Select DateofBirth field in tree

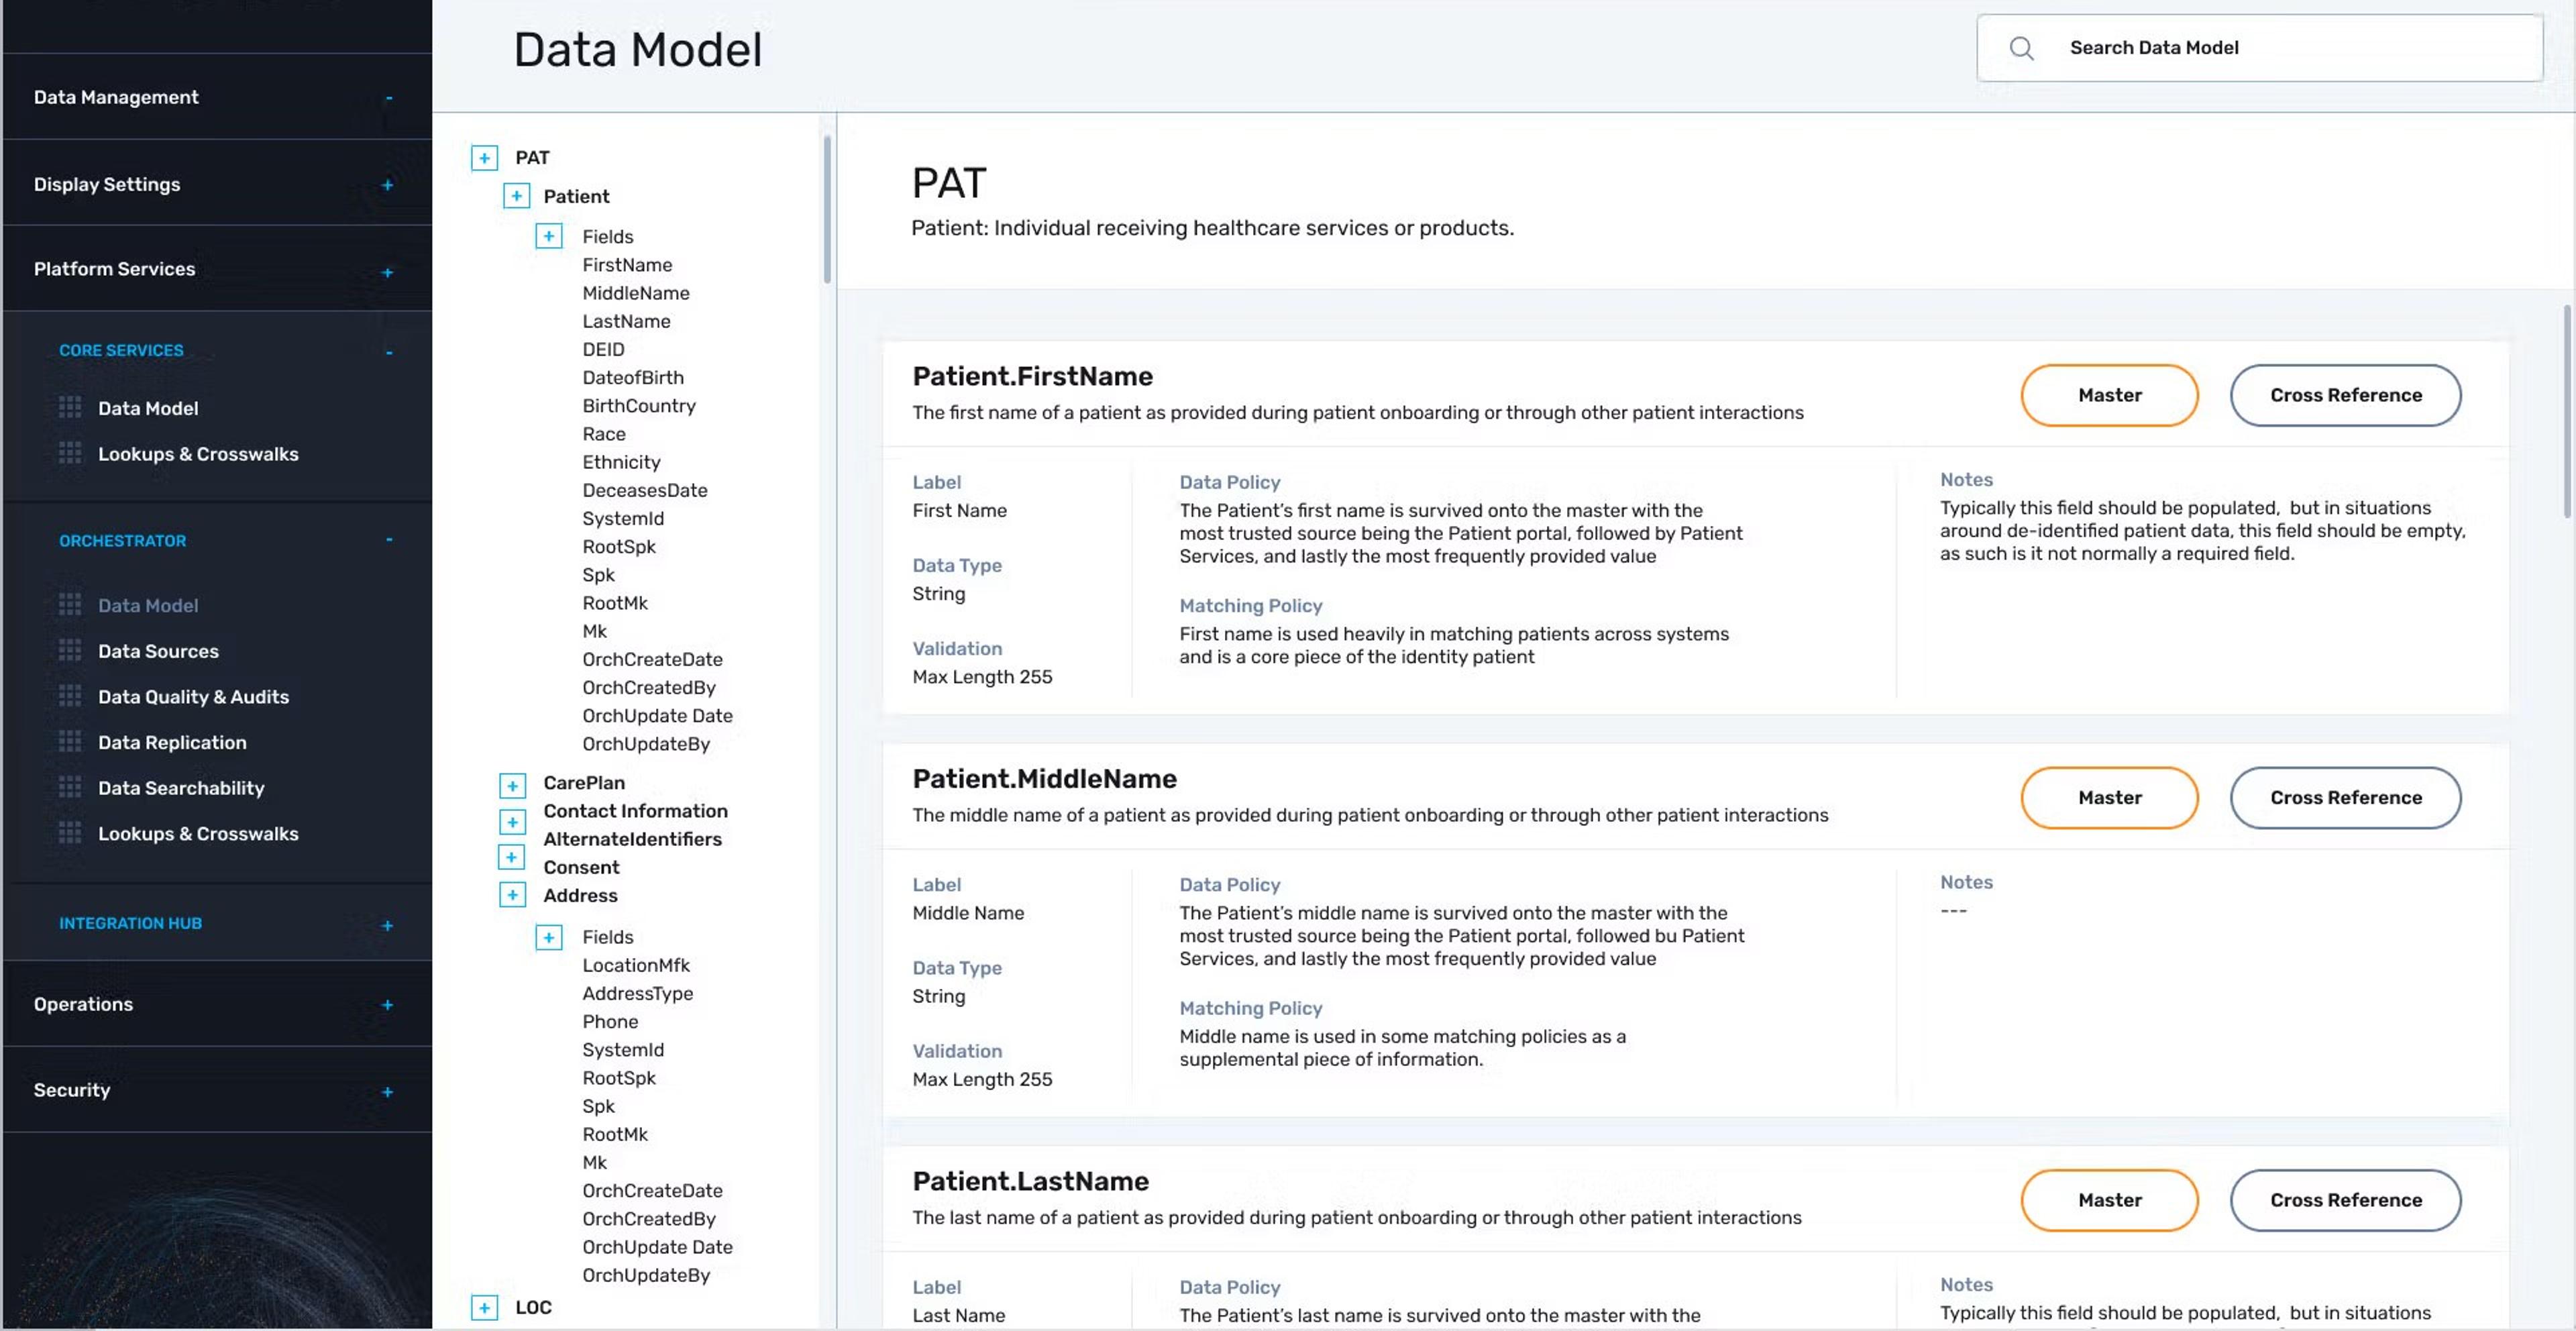click(633, 377)
